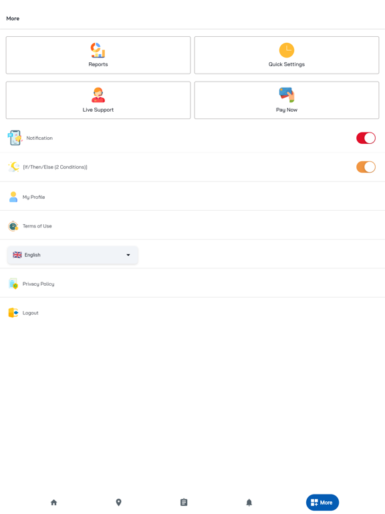Click the Quick Settings clock icon
The image size is (385, 514).
tap(287, 50)
